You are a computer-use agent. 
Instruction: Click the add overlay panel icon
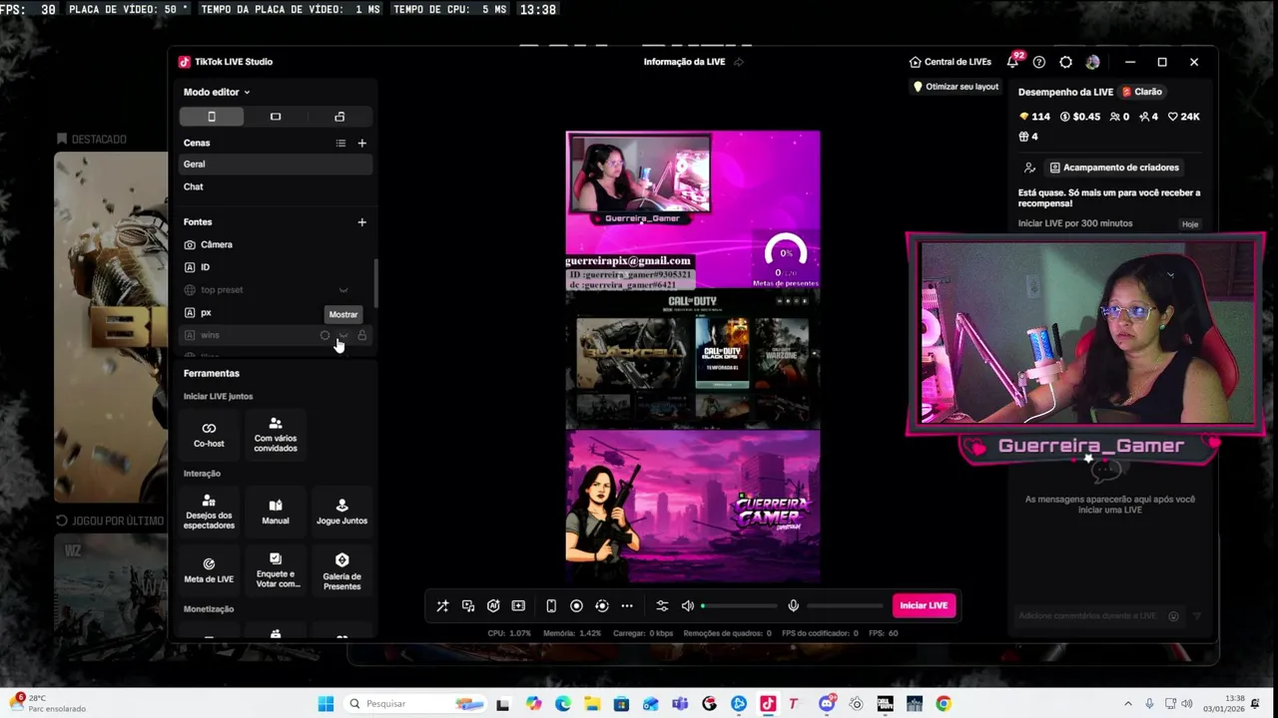[x=518, y=605]
